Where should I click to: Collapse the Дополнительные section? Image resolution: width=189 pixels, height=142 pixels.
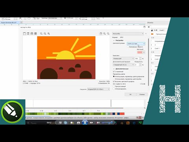point(114,69)
